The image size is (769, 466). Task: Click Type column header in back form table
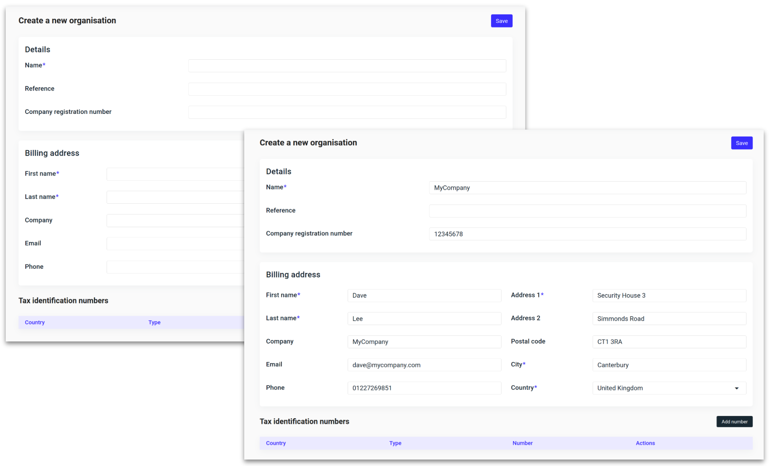coord(154,322)
